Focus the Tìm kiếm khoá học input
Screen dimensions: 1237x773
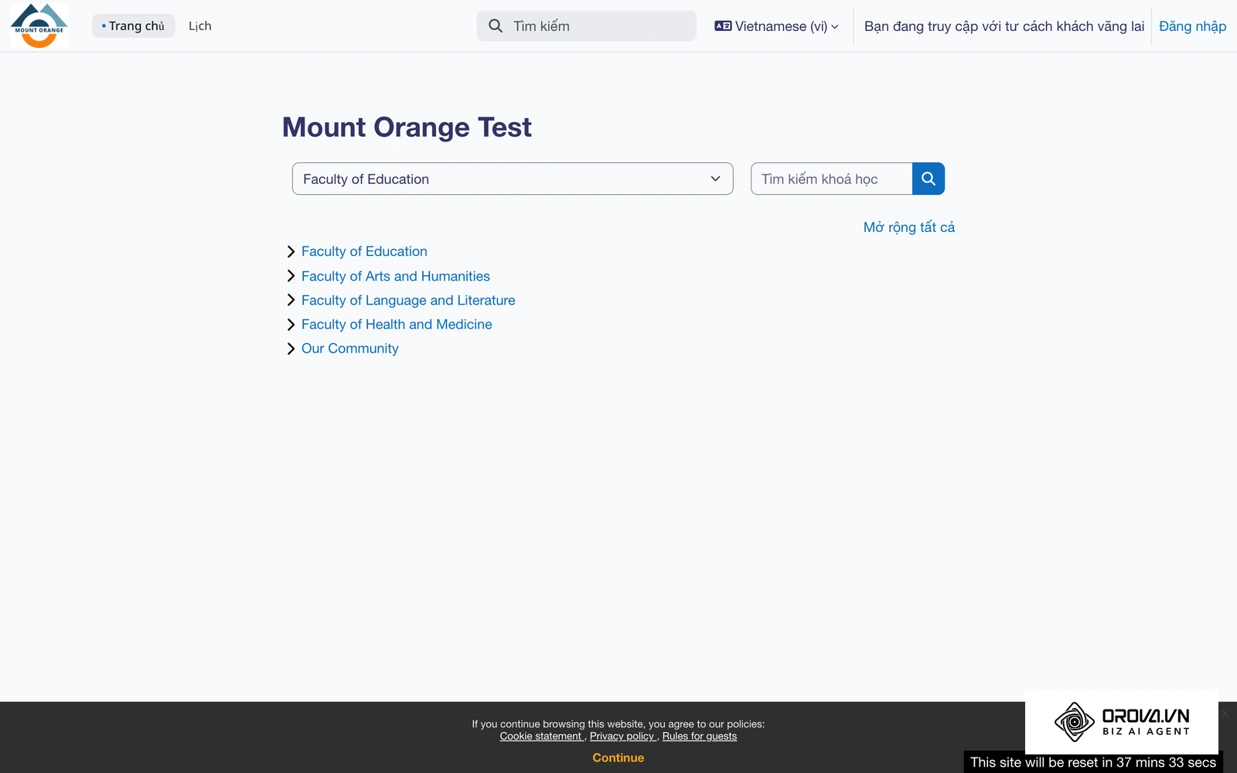(832, 179)
